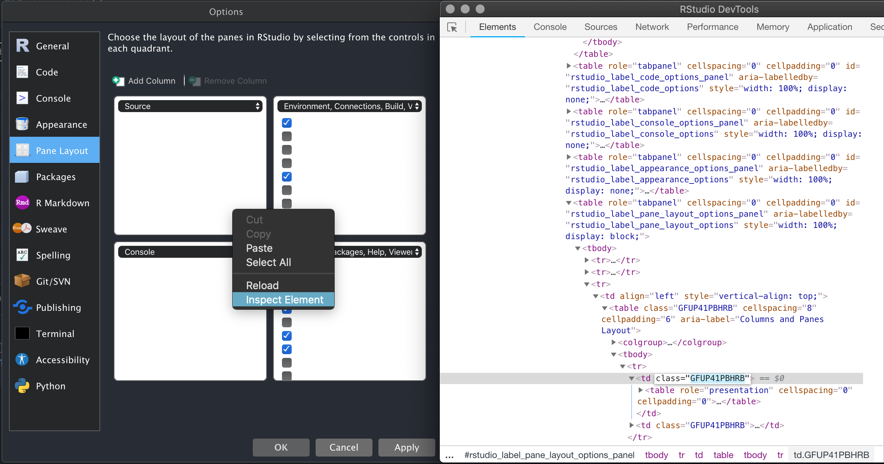Switch to the Network tab in DevTools
Screen dimensions: 884x464
point(652,27)
